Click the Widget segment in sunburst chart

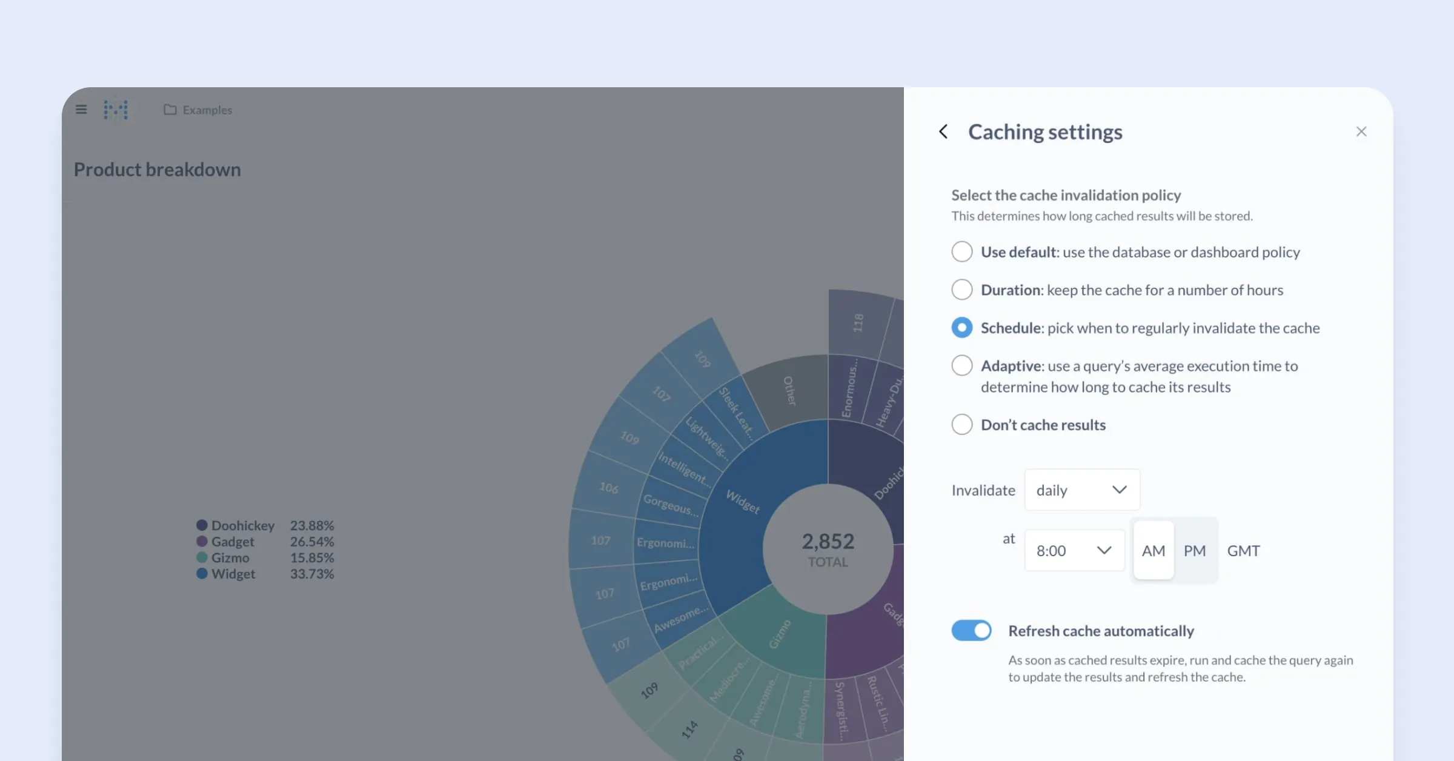coord(742,502)
